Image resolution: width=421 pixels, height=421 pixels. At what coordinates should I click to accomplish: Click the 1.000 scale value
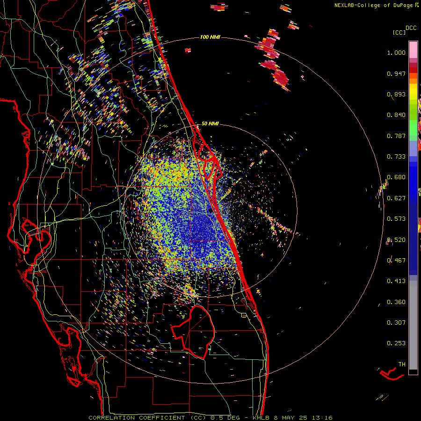click(x=396, y=52)
